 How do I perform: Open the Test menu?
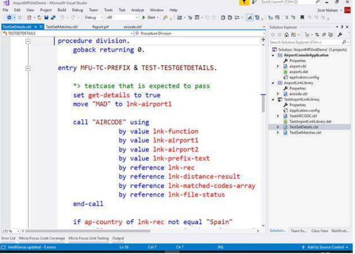click(x=122, y=10)
